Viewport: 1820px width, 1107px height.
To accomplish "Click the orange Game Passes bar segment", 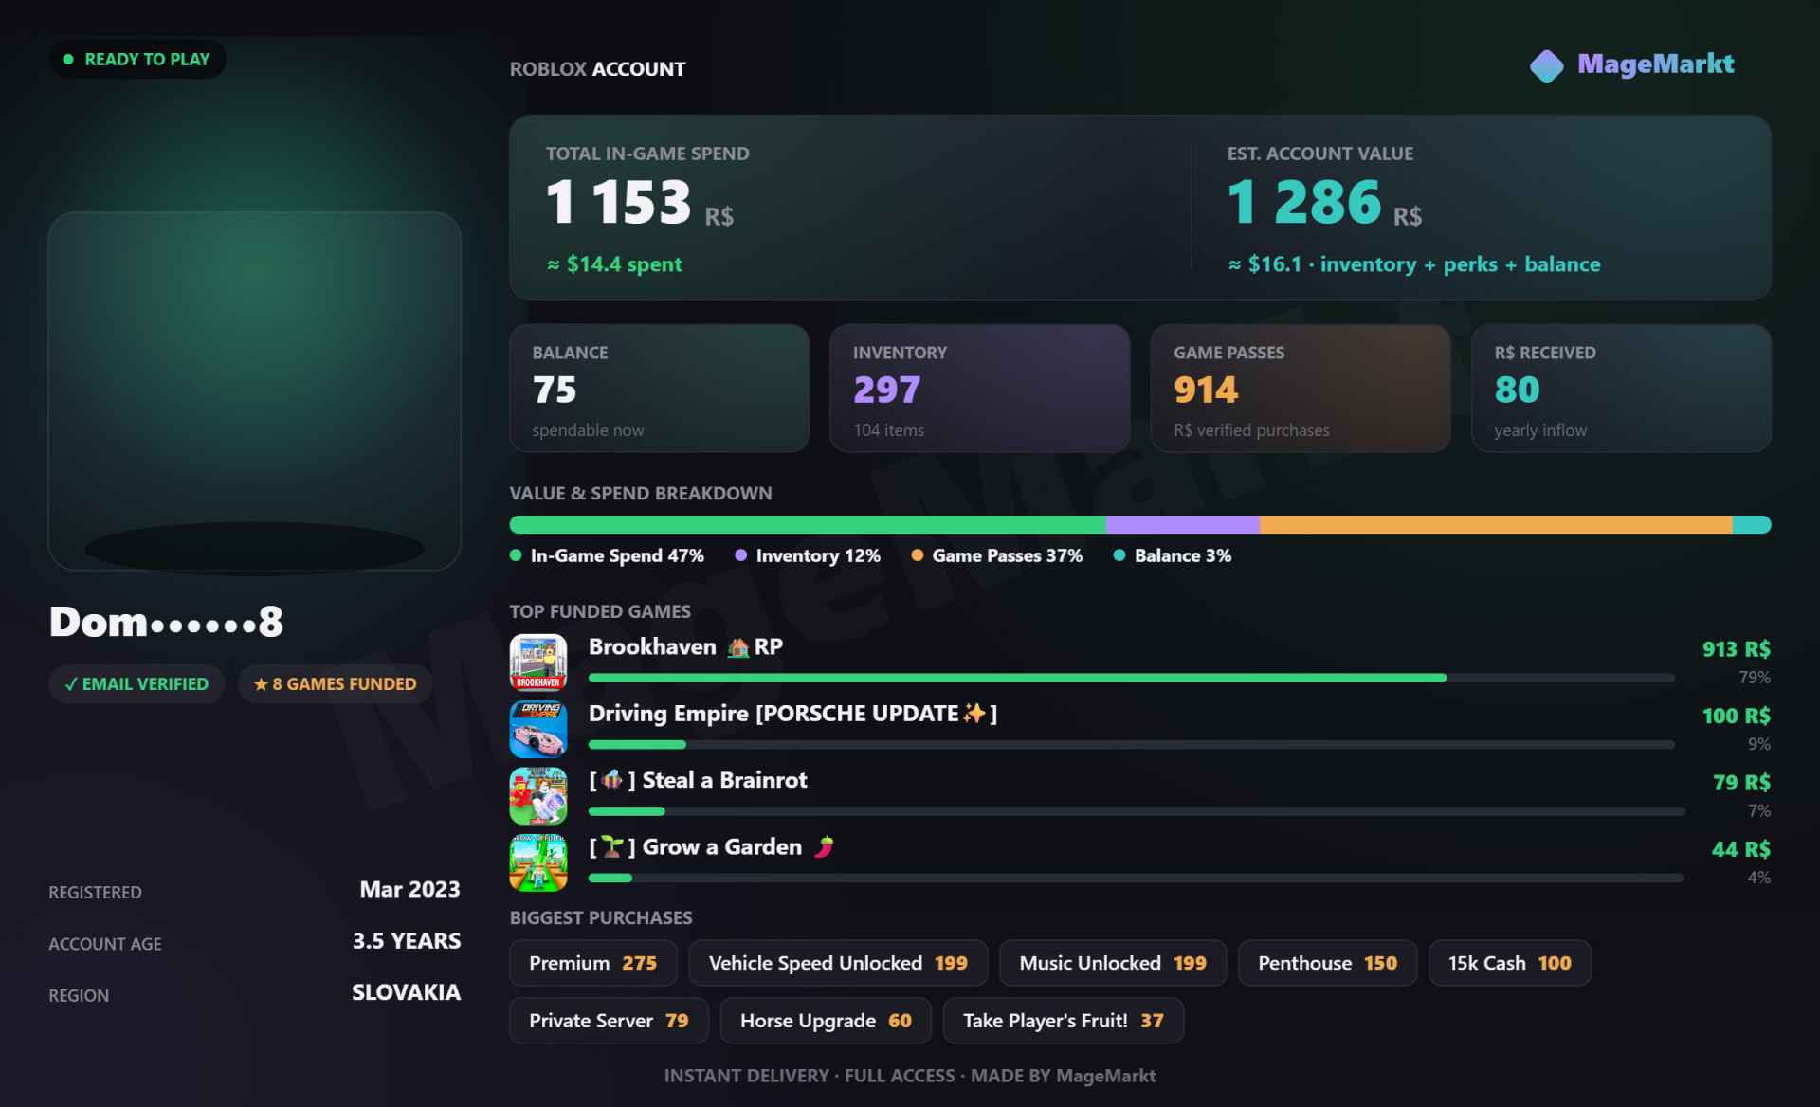I will (x=1496, y=525).
